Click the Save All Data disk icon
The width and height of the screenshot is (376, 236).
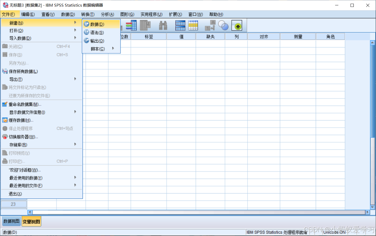point(5,71)
